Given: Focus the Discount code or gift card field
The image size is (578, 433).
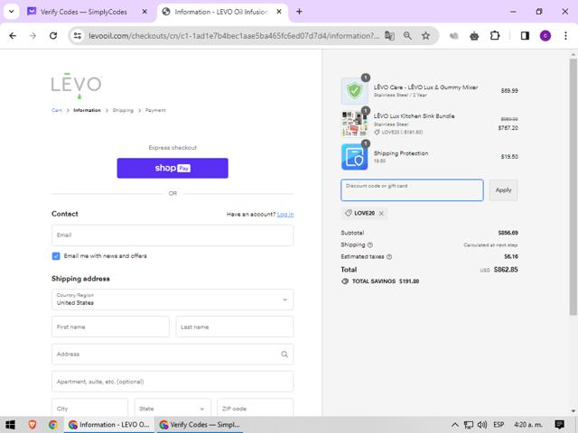Looking at the screenshot, I should coord(412,190).
